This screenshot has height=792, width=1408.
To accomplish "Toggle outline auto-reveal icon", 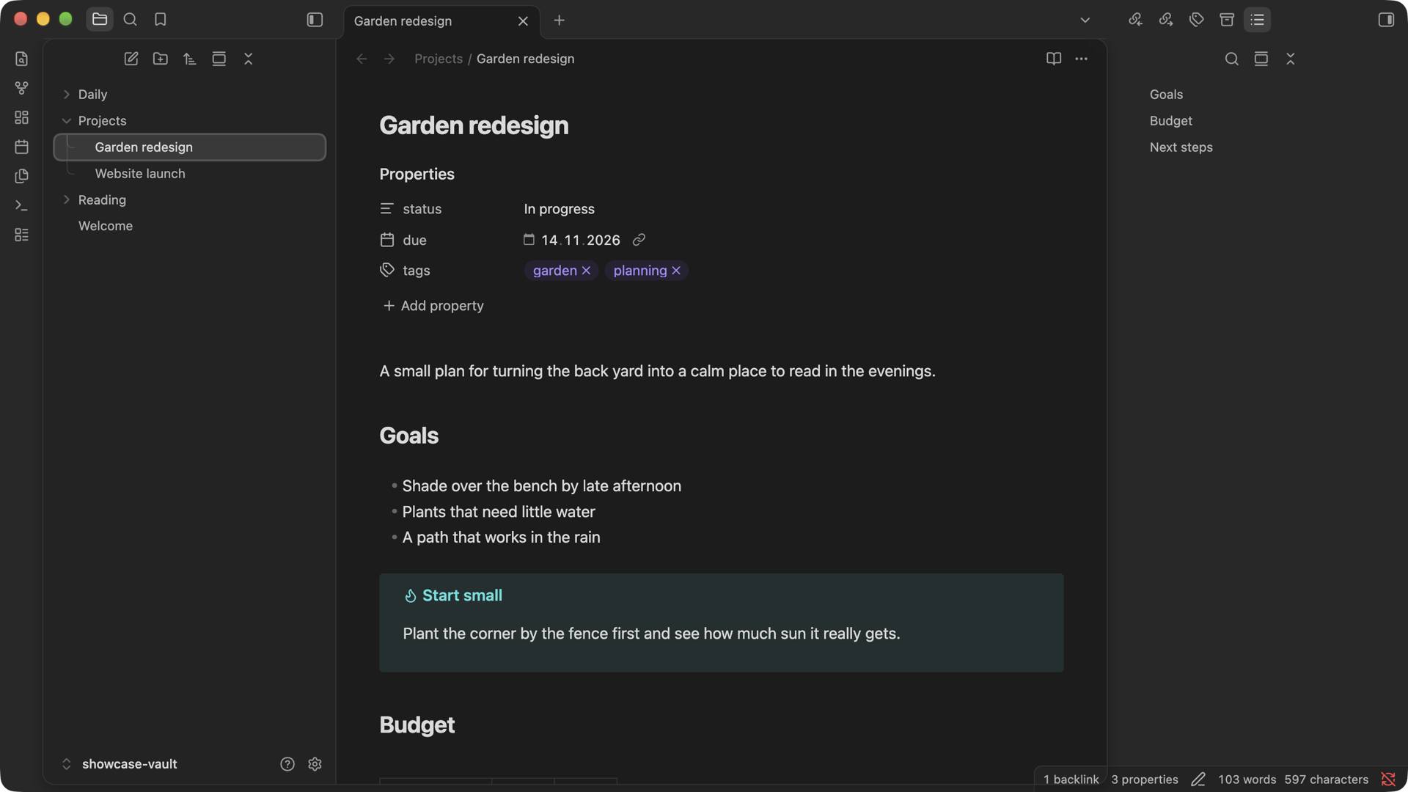I will [1261, 59].
